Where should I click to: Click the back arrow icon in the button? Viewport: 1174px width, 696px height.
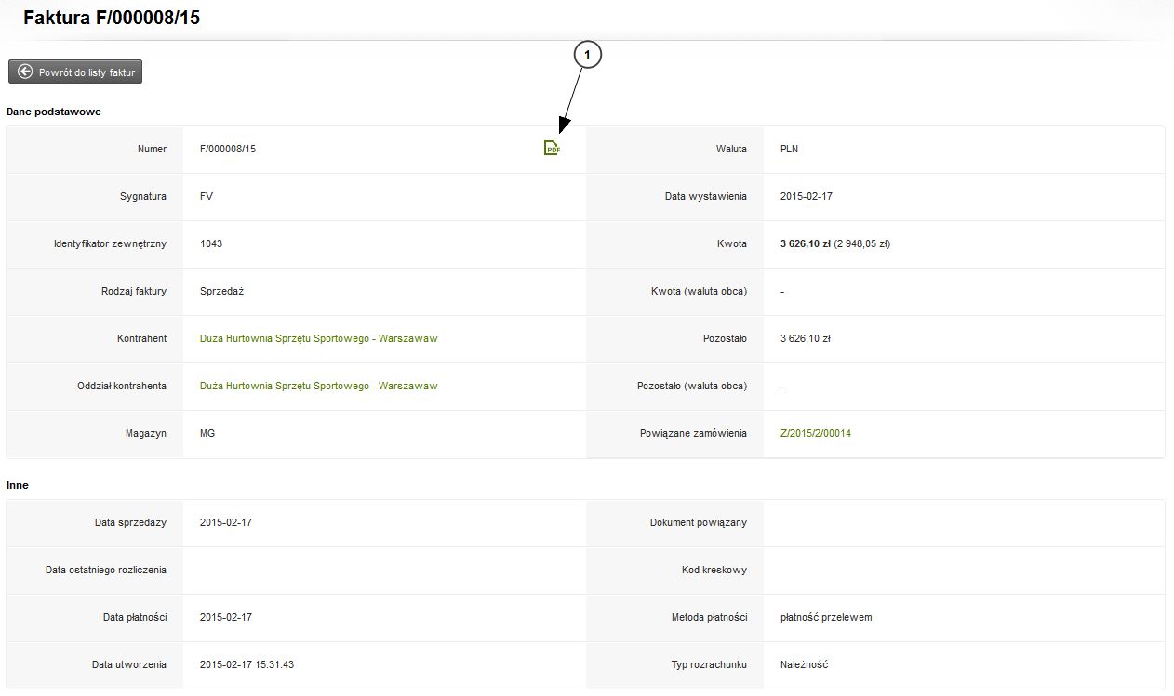pos(25,72)
